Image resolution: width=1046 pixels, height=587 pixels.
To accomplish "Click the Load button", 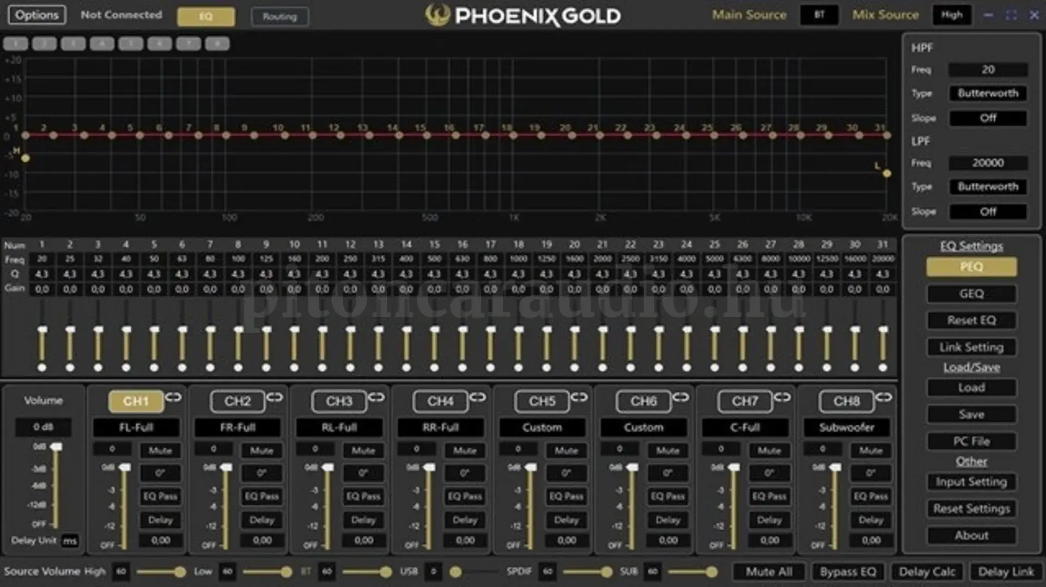I will 971,388.
